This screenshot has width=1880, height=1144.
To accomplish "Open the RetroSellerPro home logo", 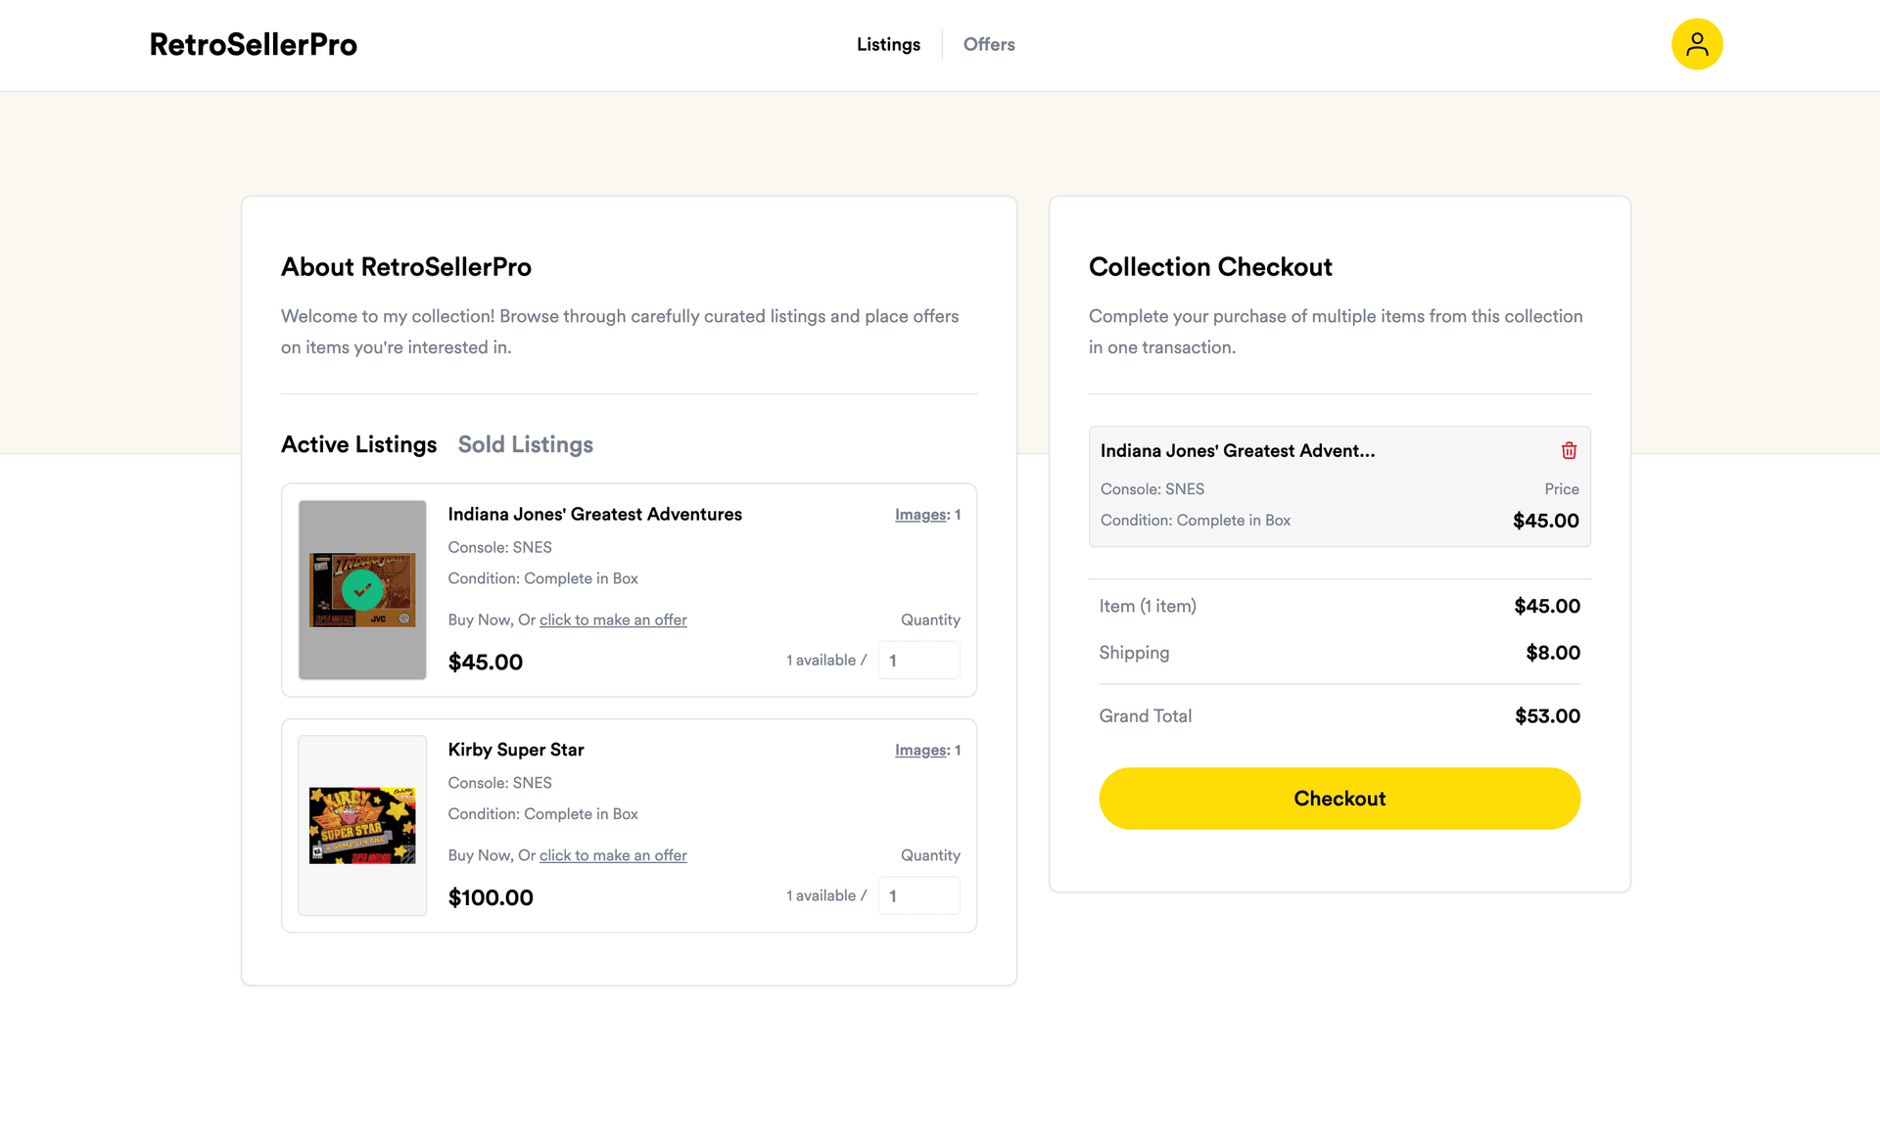I will (253, 44).
